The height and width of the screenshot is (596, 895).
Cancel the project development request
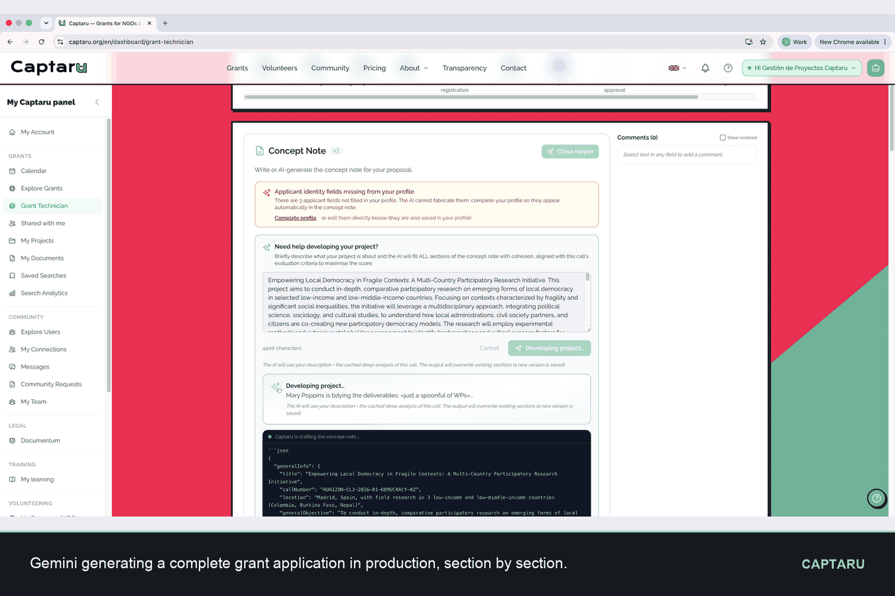(x=489, y=348)
